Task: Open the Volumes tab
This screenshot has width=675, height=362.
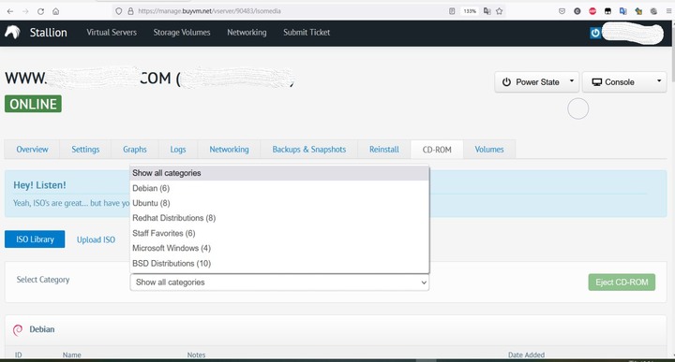Action: coord(489,150)
